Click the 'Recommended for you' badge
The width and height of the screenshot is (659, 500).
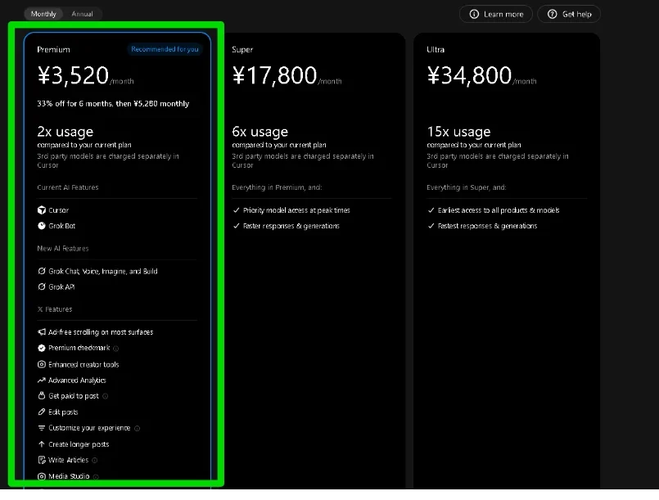pos(165,49)
